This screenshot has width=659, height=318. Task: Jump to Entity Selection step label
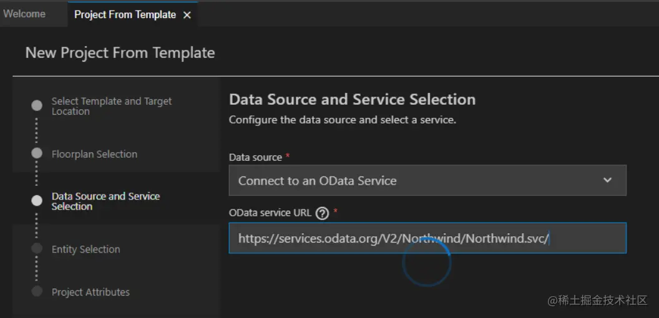click(x=85, y=249)
